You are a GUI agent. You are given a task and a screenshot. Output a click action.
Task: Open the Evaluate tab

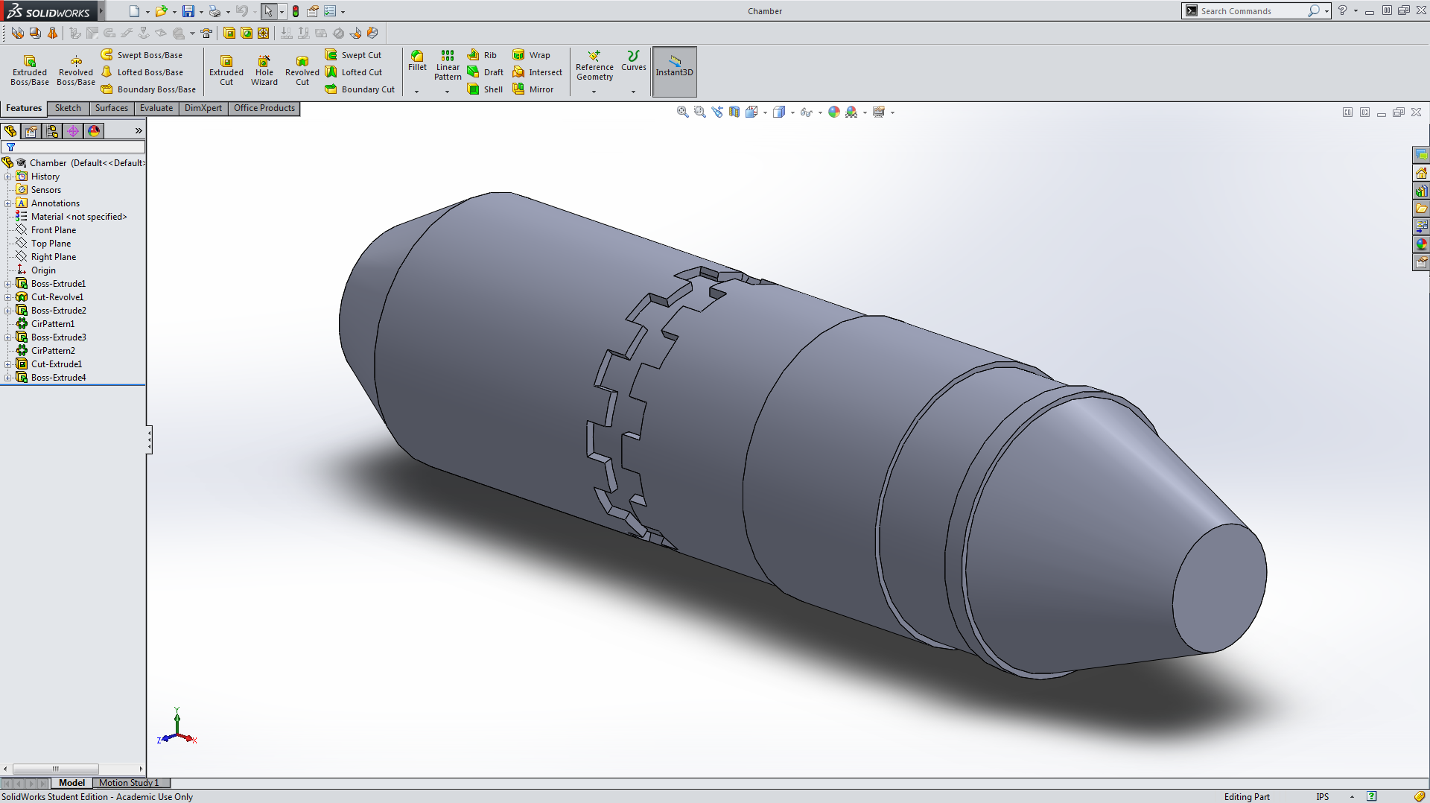point(156,108)
